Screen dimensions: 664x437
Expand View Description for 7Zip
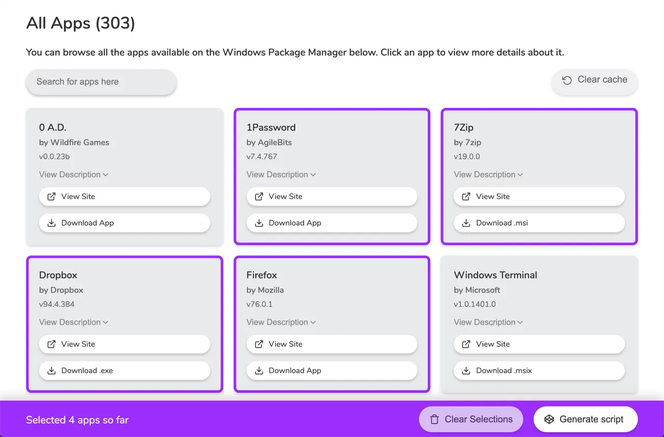(x=488, y=175)
